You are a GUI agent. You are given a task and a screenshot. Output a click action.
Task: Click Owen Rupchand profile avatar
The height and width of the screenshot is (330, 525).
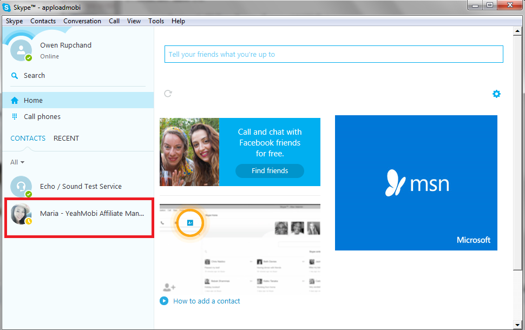click(x=21, y=50)
